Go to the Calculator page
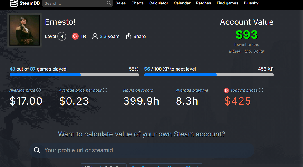The image size is (303, 167). [159, 3]
